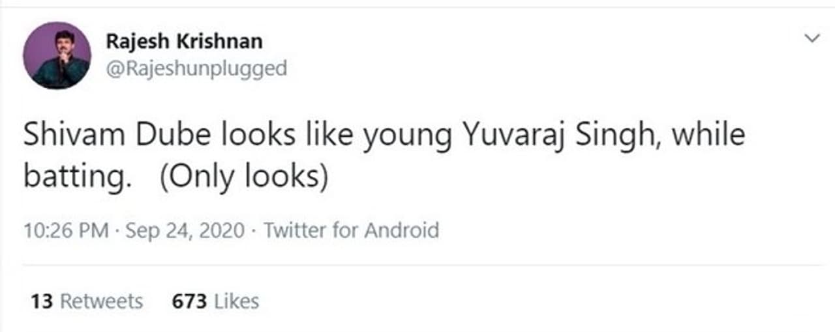Click the word while in the tweet

point(708,137)
